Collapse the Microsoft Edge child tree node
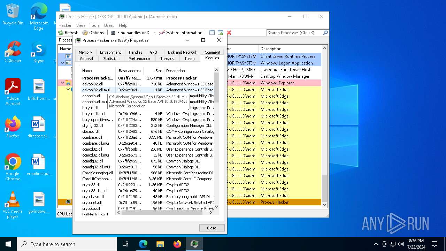This screenshot has height=251, width=446. click(x=68, y=89)
